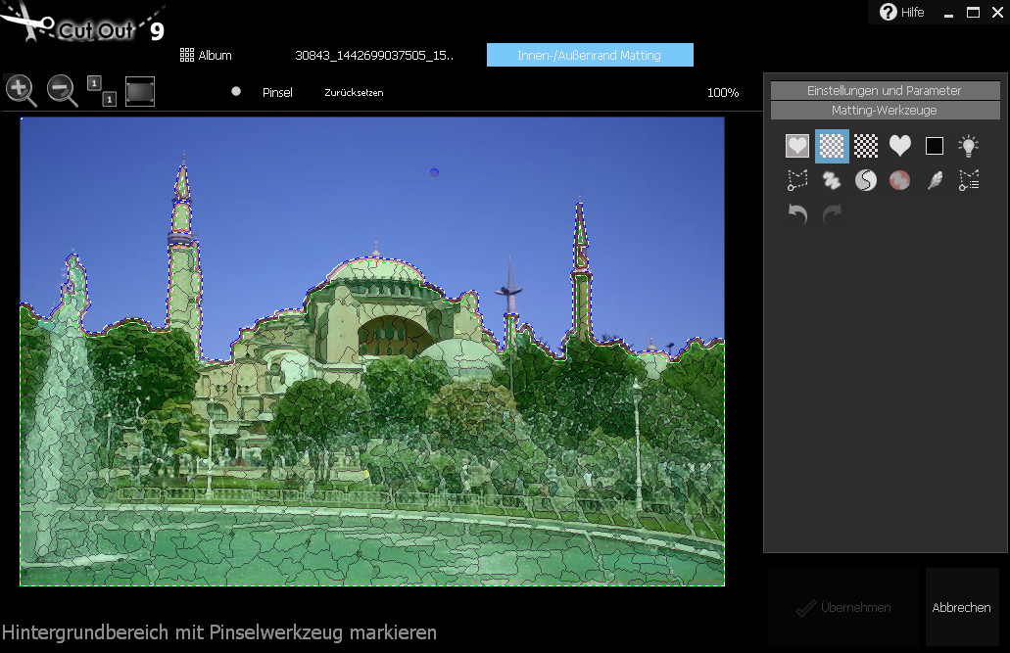Screen dimensions: 1010x653
Task: Click the yin-yang inside/outside tool icon
Action: [866, 180]
